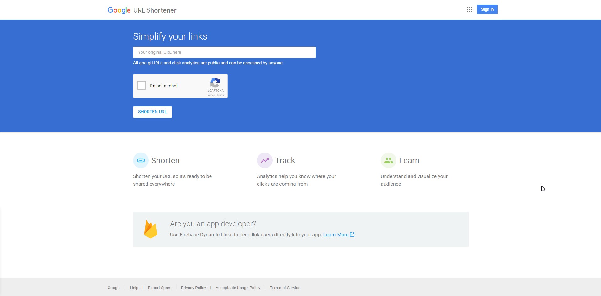Open the Help footer link

(134, 288)
